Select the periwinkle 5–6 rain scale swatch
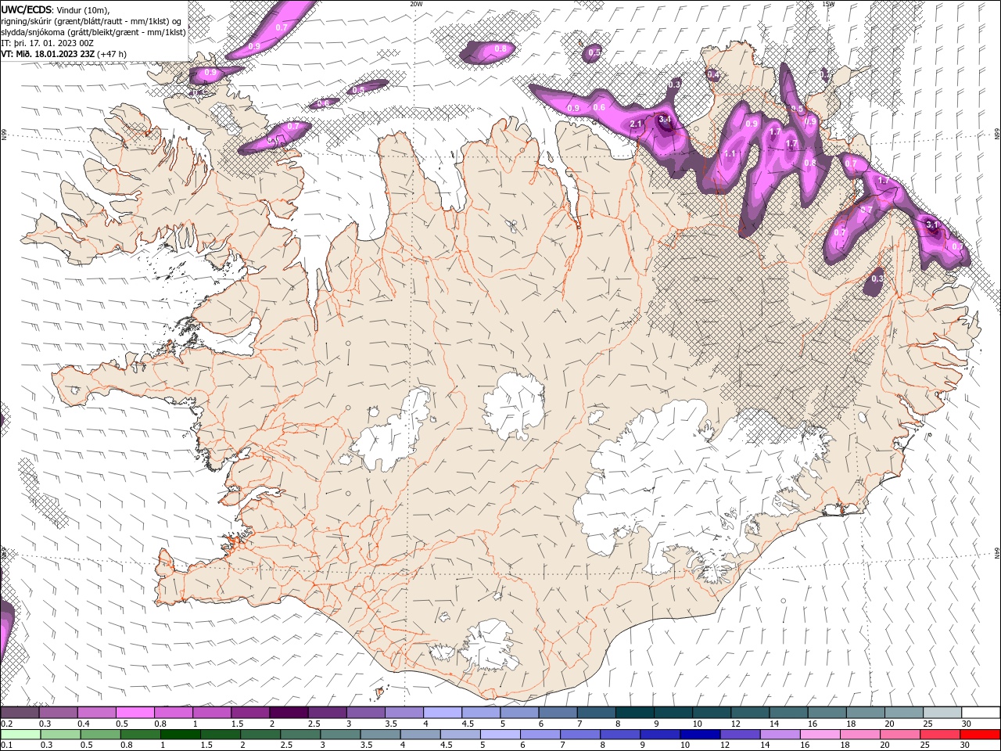The height and width of the screenshot is (751, 1001). 500,735
